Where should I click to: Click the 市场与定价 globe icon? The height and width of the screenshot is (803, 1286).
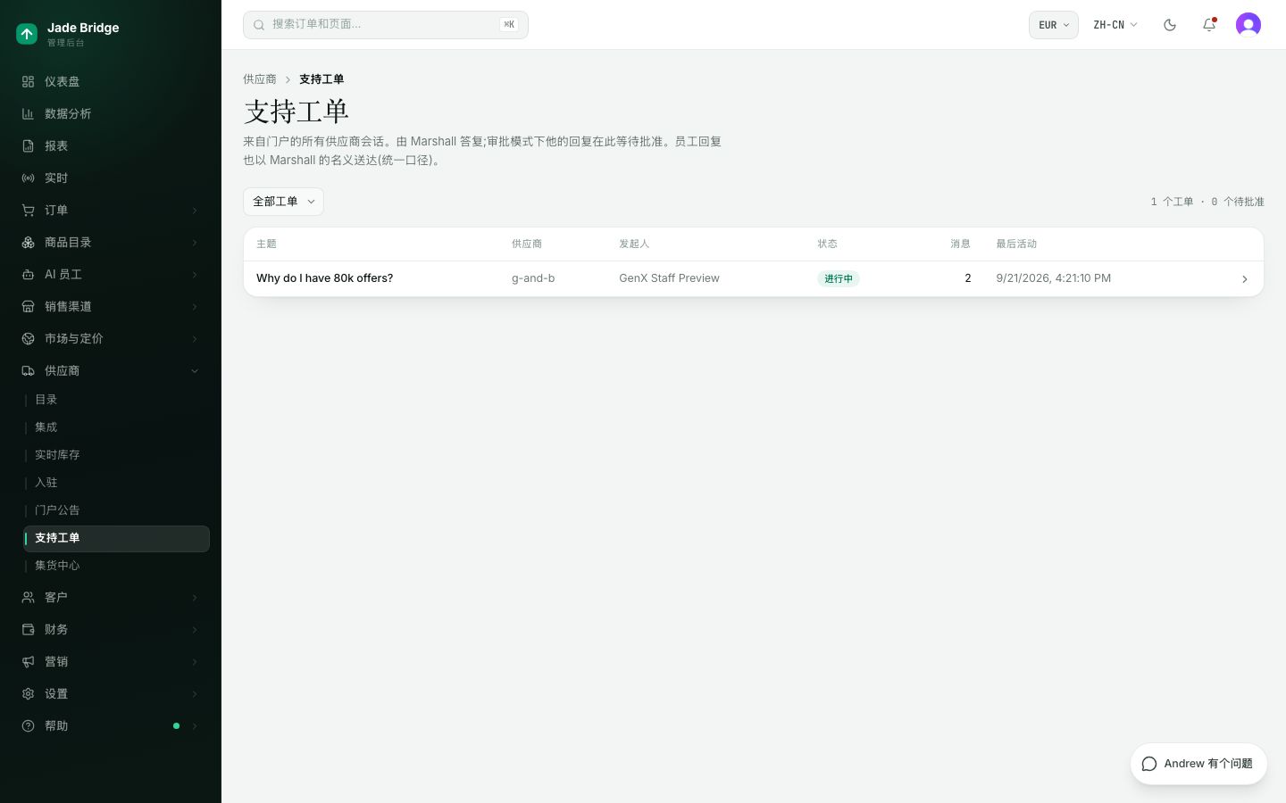point(28,338)
